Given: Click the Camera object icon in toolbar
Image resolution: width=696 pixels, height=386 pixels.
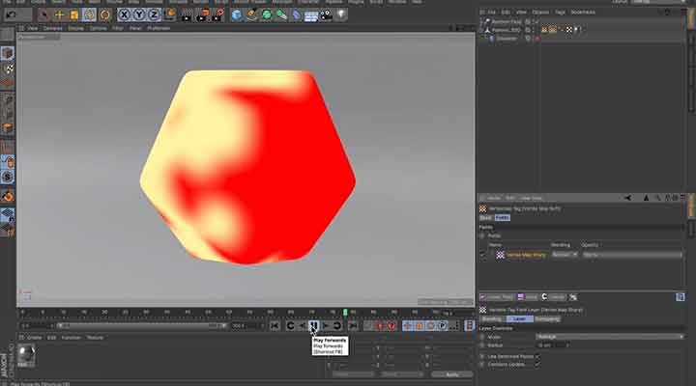Looking at the screenshot, I should tap(328, 15).
